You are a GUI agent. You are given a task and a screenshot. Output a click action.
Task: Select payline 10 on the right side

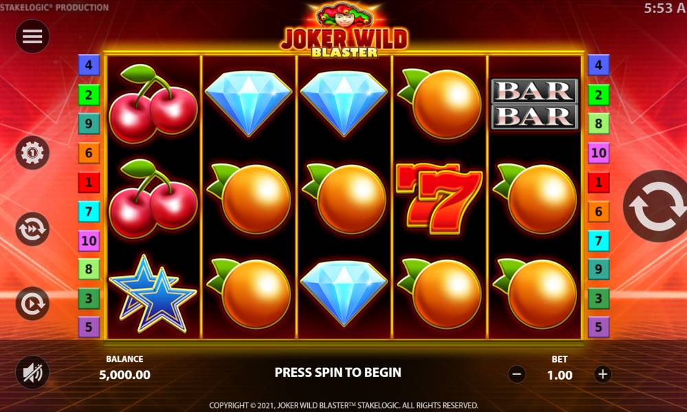tap(598, 153)
